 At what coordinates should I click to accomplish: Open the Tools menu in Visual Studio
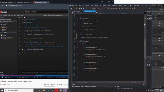point(109,6)
